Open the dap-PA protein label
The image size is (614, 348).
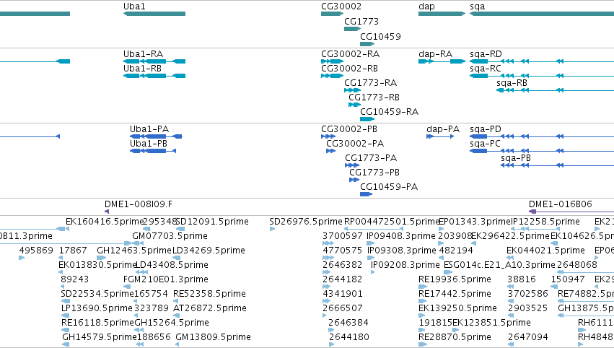(443, 129)
